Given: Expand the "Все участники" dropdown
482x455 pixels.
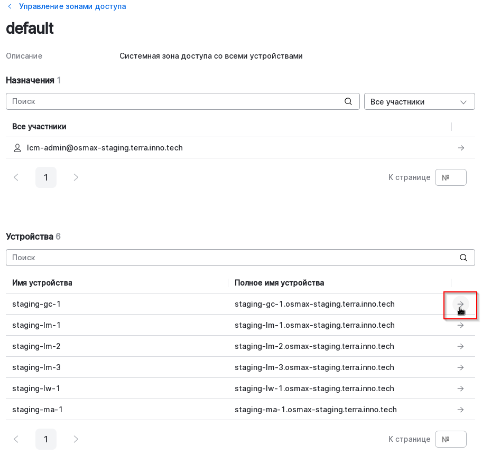Looking at the screenshot, I should [419, 102].
